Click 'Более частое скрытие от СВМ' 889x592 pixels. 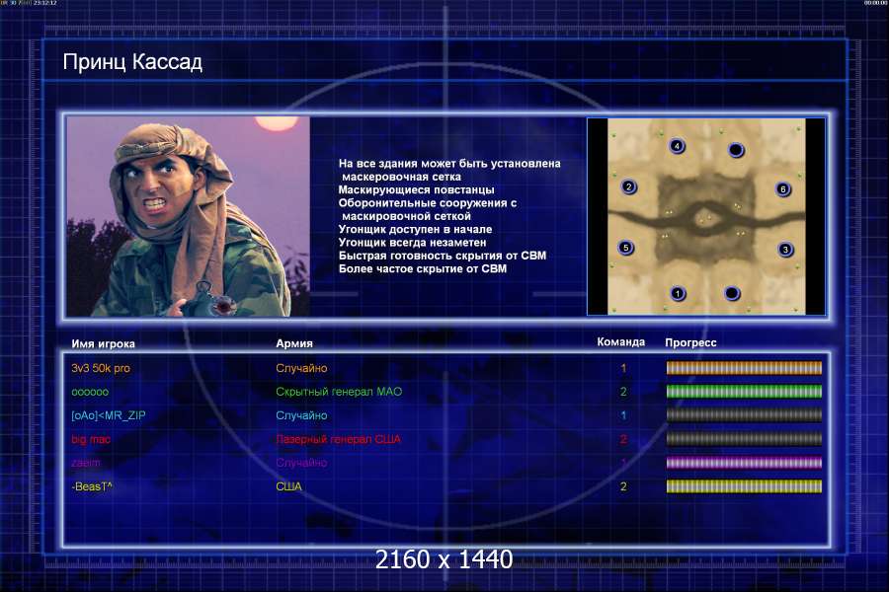tap(423, 268)
